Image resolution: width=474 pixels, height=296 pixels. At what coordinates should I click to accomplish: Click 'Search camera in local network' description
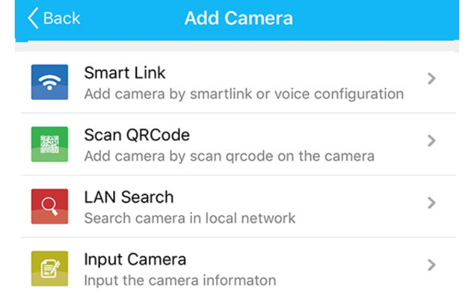190,218
